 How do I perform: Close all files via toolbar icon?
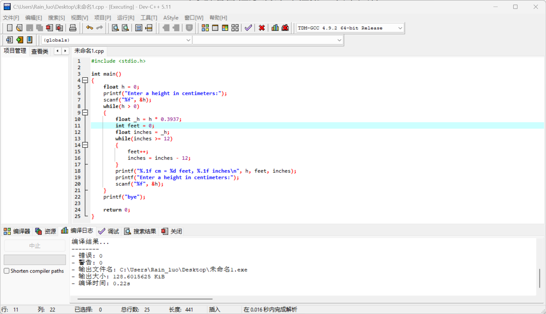(x=59, y=28)
